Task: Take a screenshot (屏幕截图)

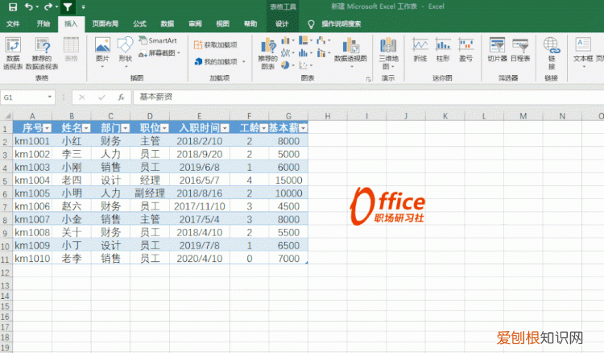Action: pos(159,53)
